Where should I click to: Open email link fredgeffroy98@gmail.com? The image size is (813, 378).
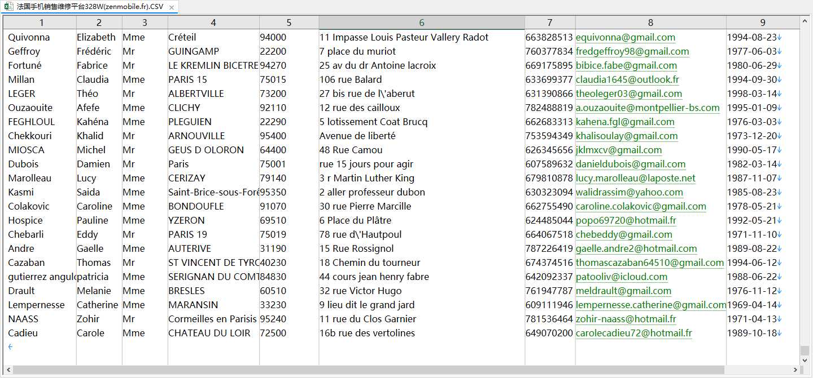click(x=632, y=51)
